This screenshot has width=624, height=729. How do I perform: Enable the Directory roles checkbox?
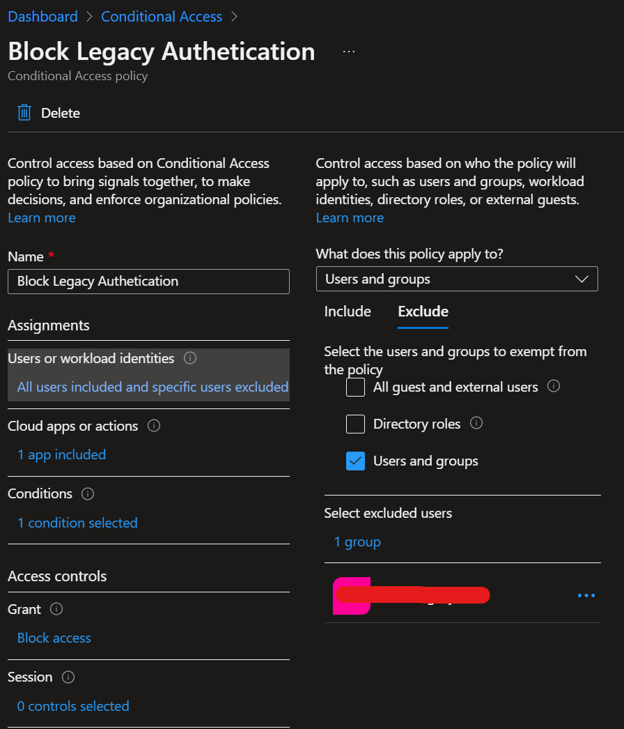(x=355, y=424)
